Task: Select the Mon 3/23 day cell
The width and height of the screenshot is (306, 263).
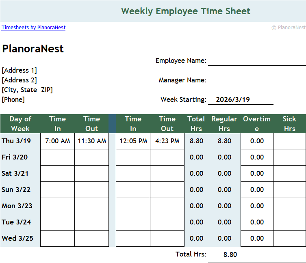Action: pos(20,206)
